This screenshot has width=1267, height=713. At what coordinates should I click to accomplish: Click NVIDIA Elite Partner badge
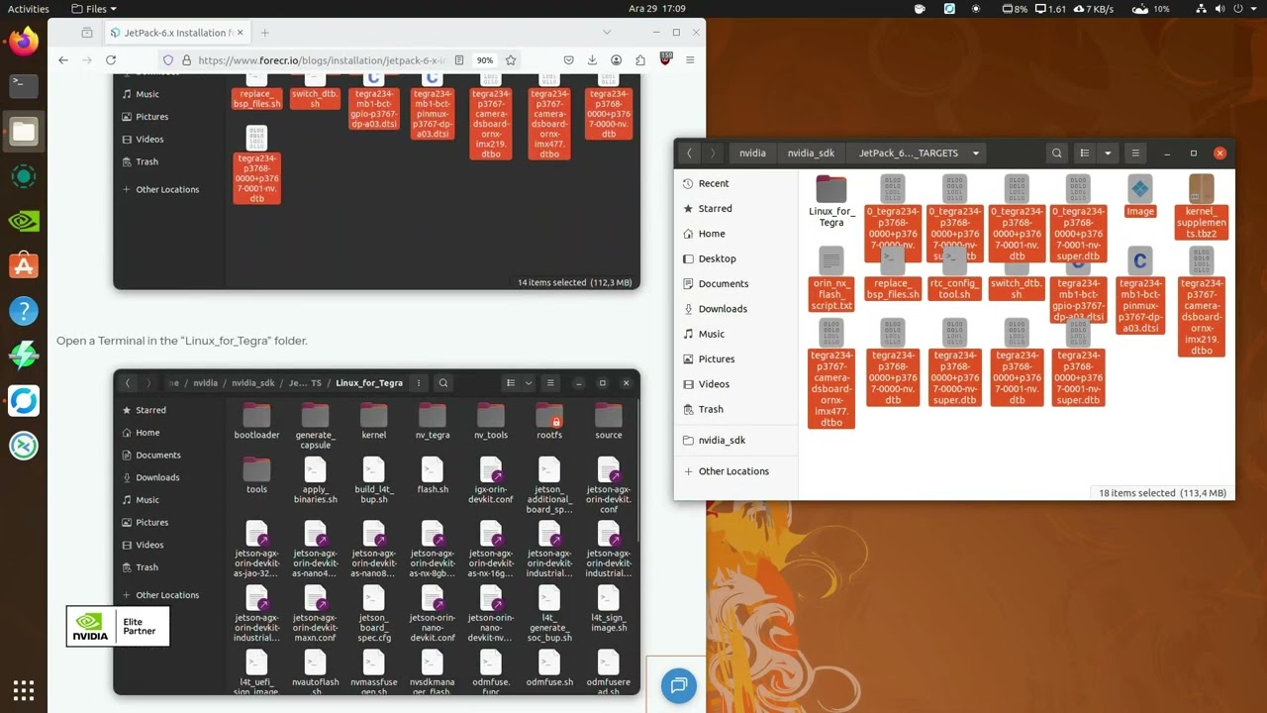tap(118, 627)
